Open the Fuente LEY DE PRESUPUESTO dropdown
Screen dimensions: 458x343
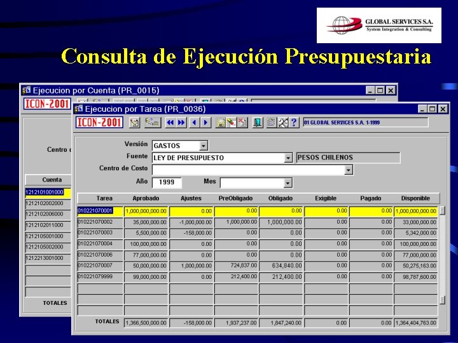pos(288,158)
